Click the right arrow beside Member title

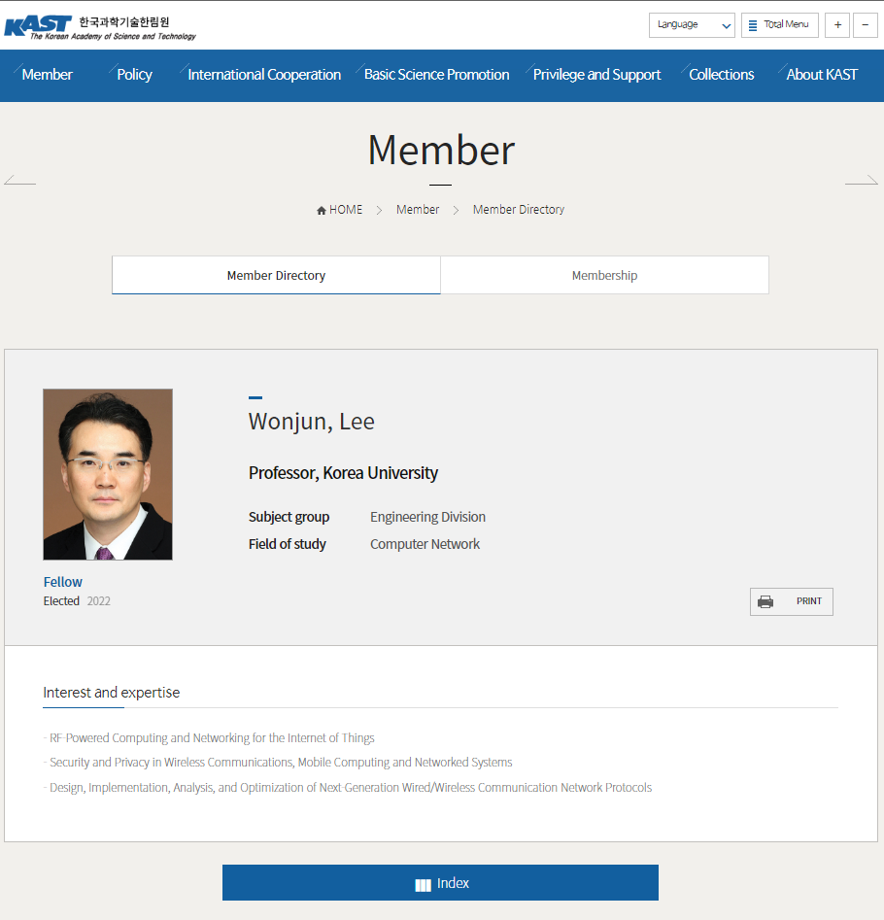[862, 180]
